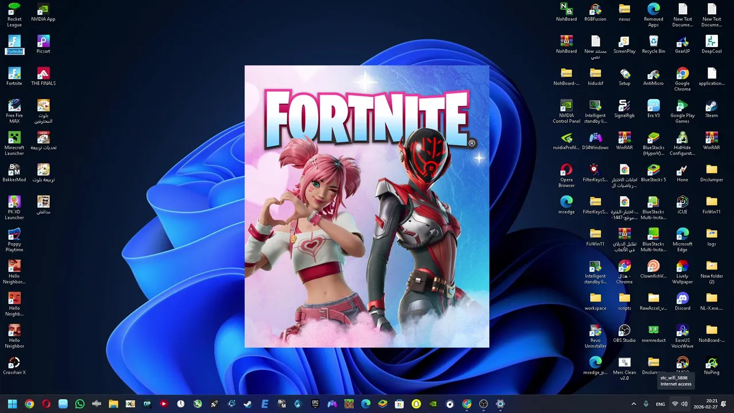The image size is (734, 413).
Task: Open WhatsApp from the taskbar
Action: coord(80,404)
